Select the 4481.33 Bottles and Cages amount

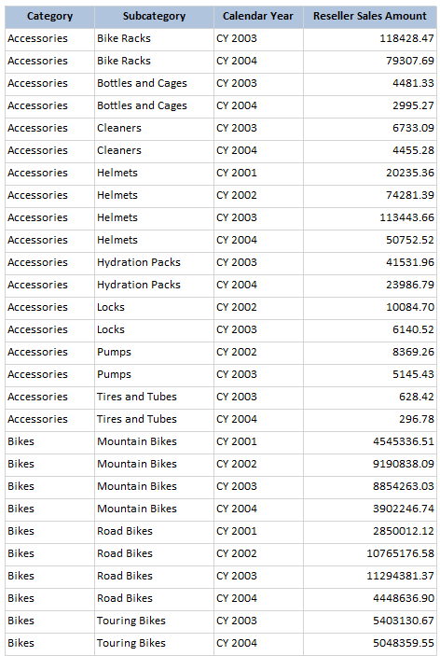pyautogui.click(x=370, y=84)
